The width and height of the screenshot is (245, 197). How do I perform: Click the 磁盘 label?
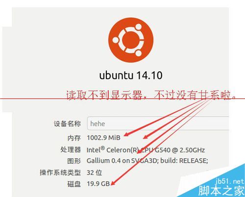74,184
